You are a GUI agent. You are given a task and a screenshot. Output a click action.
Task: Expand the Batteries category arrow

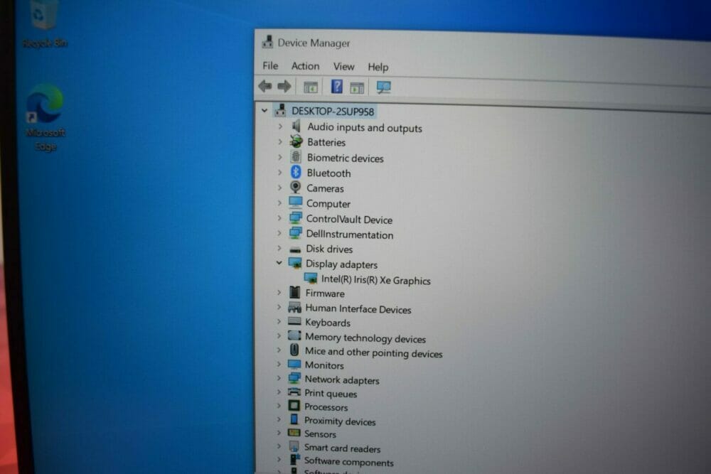pyautogui.click(x=280, y=142)
